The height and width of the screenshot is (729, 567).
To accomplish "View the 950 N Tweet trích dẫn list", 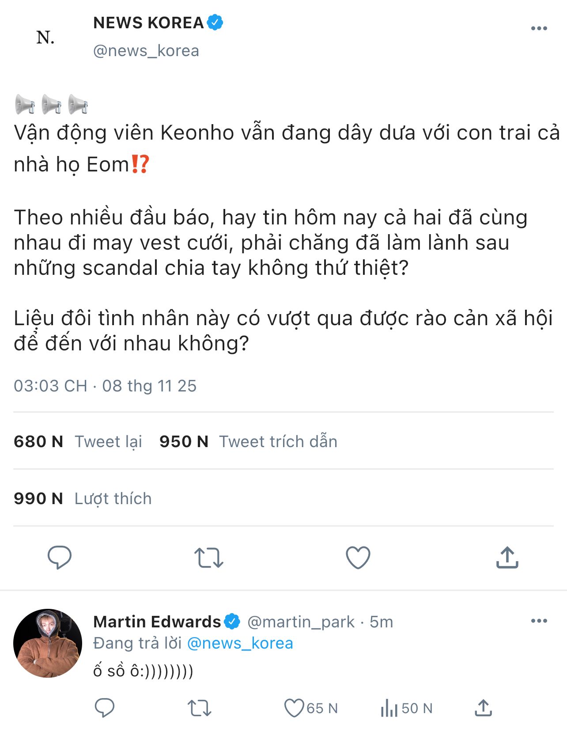I will click(248, 441).
